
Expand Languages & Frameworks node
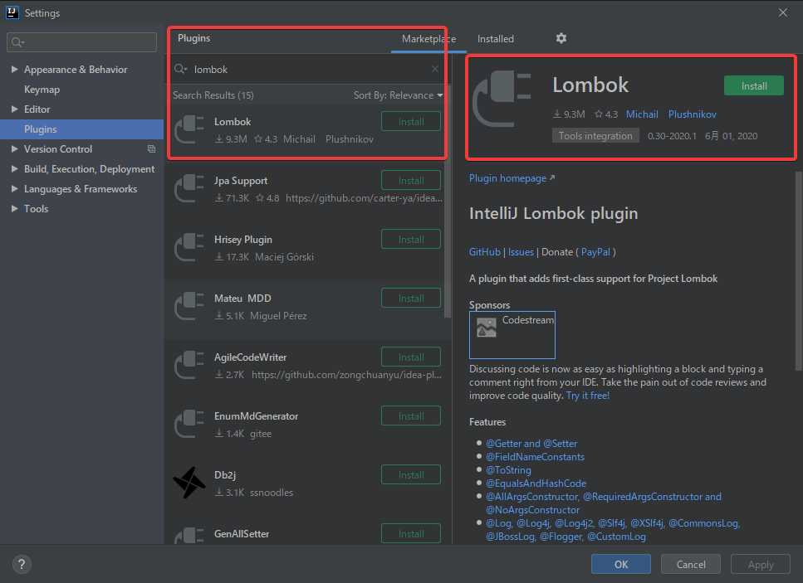coord(15,189)
